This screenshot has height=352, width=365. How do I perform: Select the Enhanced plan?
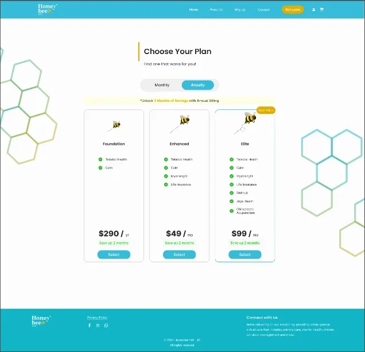(179, 254)
